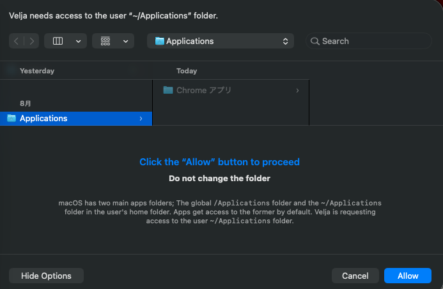Screen dimensions: 443x289
Task: Click the highlighted Applications row's folder icon
Action: pos(12,118)
